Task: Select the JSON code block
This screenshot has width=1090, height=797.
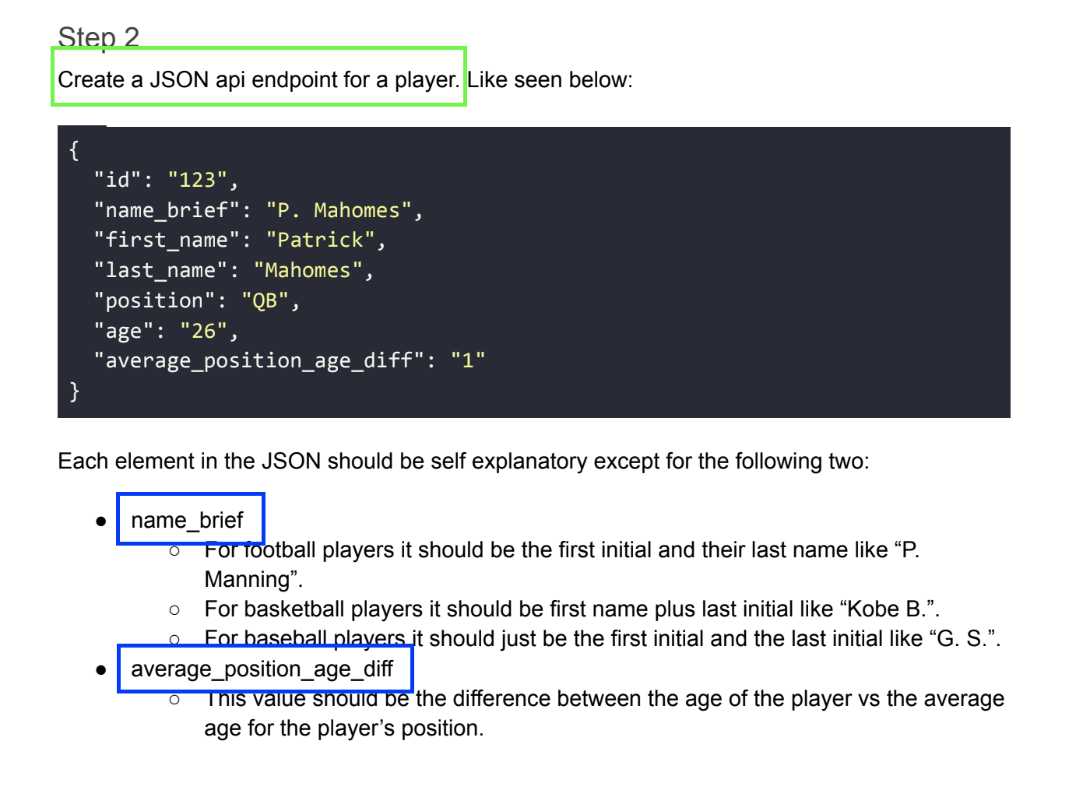Action: point(533,270)
